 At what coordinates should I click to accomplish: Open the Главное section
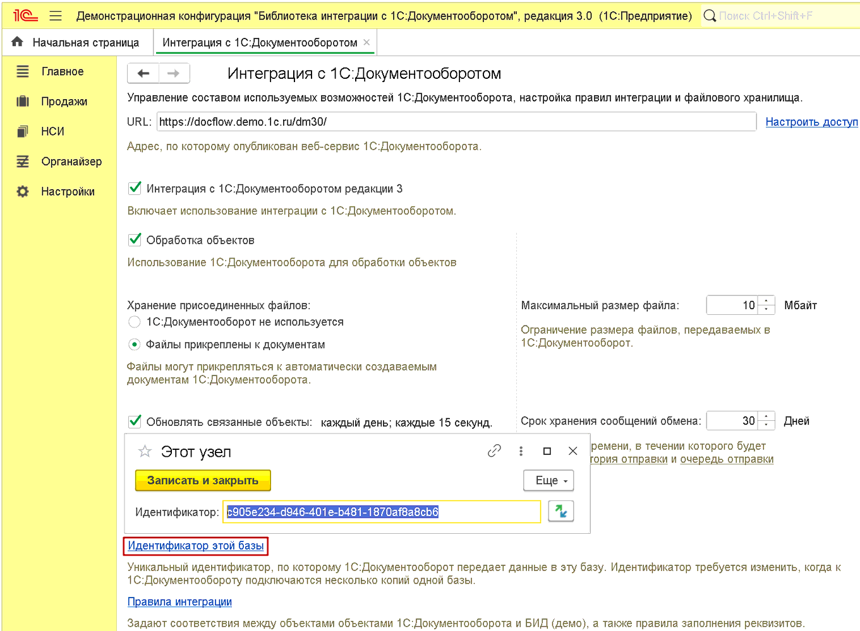(63, 71)
